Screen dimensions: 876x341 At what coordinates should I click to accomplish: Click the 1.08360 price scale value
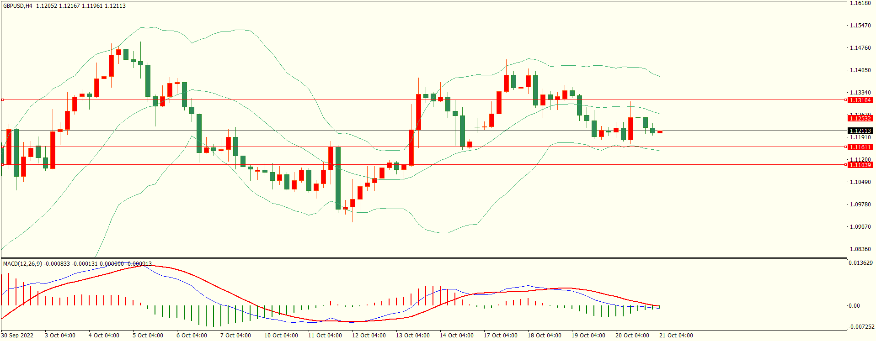click(860, 249)
